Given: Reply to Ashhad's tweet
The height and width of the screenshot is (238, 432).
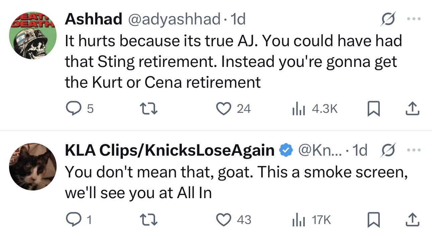Looking at the screenshot, I should pos(80,109).
